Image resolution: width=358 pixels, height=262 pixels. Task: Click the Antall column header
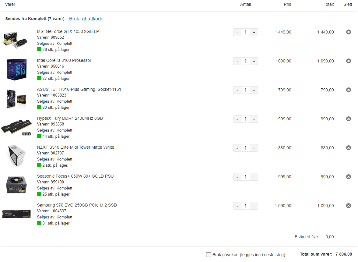pyautogui.click(x=245, y=4)
